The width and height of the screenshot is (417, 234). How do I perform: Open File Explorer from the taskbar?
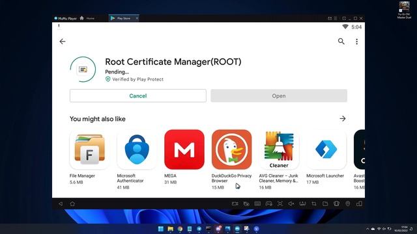171,229
